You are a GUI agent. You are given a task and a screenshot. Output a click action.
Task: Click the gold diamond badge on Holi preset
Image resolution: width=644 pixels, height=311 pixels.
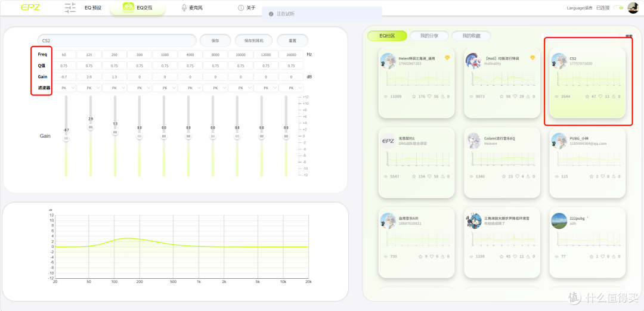[532, 58]
